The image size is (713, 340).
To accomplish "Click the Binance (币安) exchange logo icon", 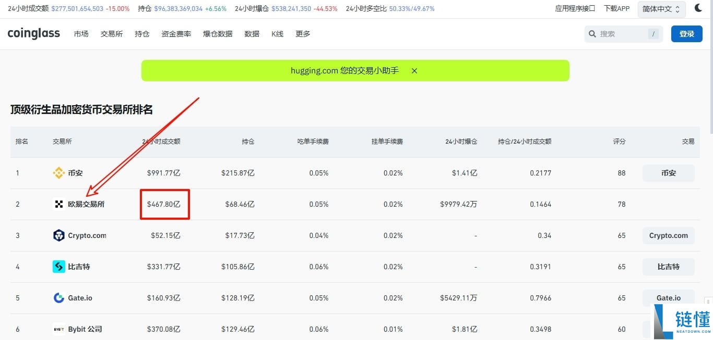I will pos(58,173).
